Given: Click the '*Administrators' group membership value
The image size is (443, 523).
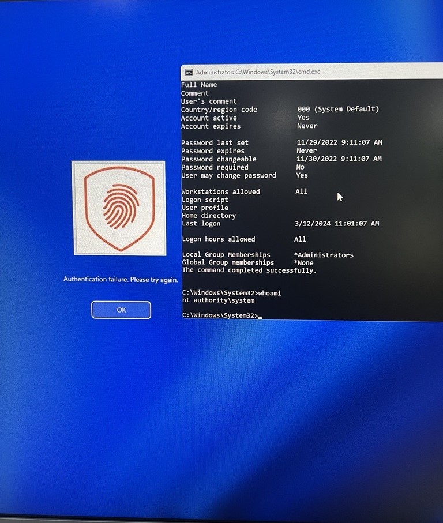Looking at the screenshot, I should (x=324, y=255).
